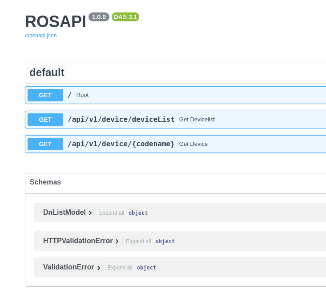
Task: Click the Get Device summary text
Action: (193, 144)
